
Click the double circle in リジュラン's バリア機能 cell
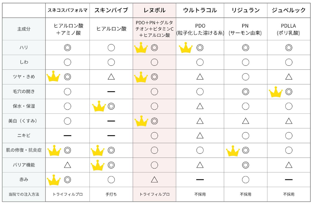click(x=245, y=165)
